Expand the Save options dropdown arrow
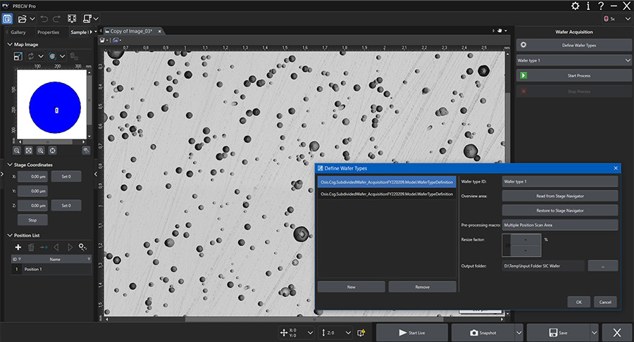This screenshot has height=342, width=634. 594,332
